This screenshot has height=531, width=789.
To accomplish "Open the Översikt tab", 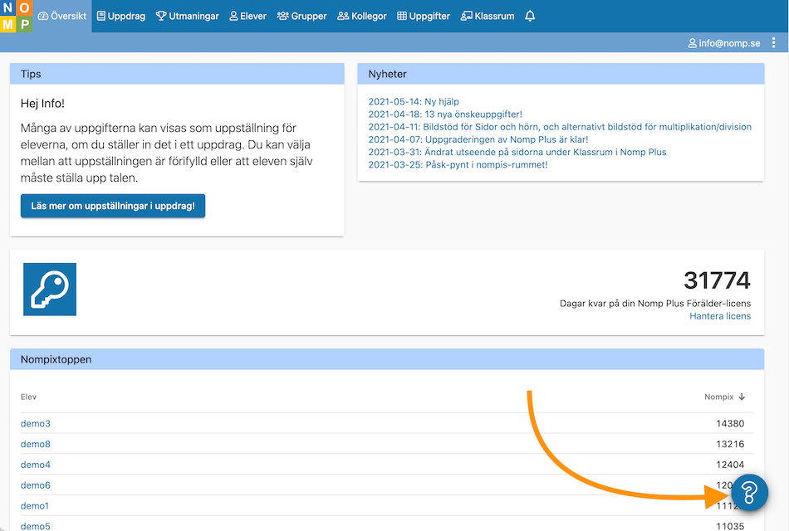I will click(62, 16).
